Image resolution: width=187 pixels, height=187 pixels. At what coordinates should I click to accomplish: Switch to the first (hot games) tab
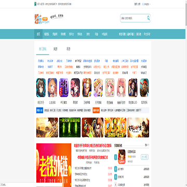coord(43,49)
